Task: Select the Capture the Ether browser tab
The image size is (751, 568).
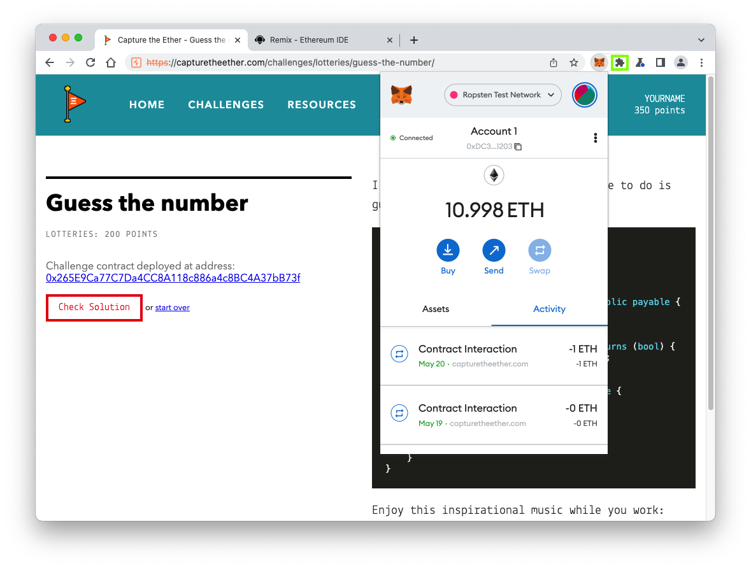Action: tap(171, 40)
